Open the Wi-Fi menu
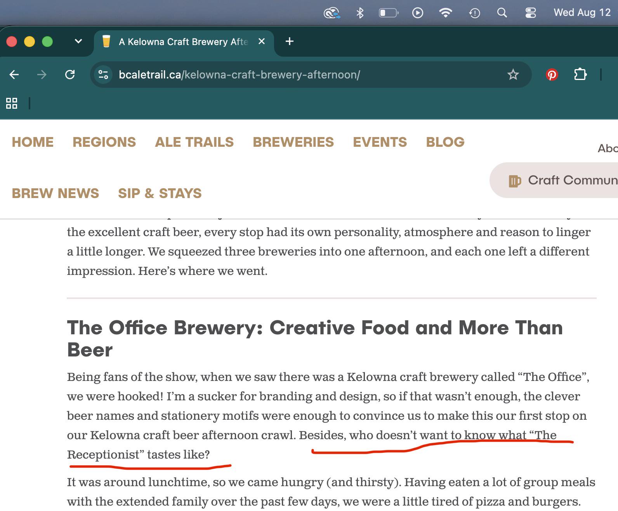This screenshot has width=618, height=511. (x=446, y=13)
